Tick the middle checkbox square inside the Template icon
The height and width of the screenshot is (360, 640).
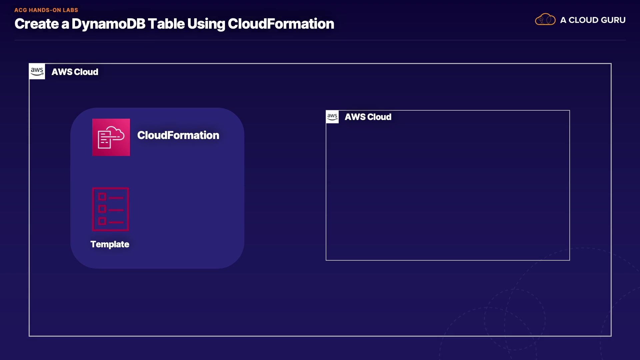coord(102,209)
